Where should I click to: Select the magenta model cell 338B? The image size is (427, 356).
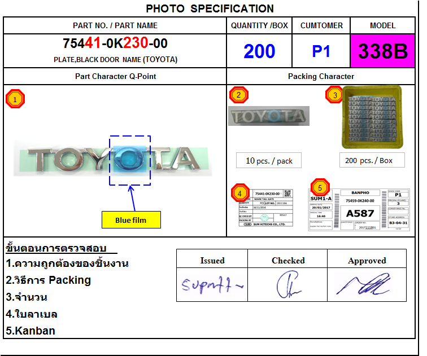pos(382,51)
